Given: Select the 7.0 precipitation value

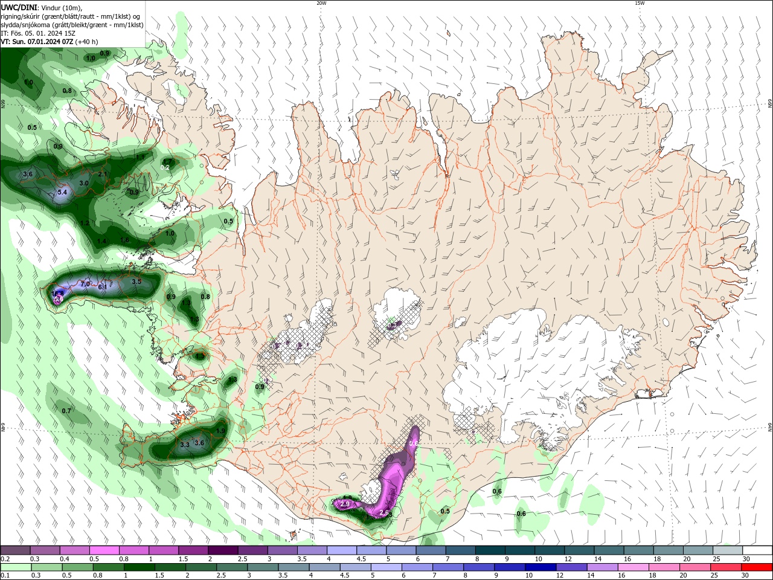Looking at the screenshot, I should point(85,283).
